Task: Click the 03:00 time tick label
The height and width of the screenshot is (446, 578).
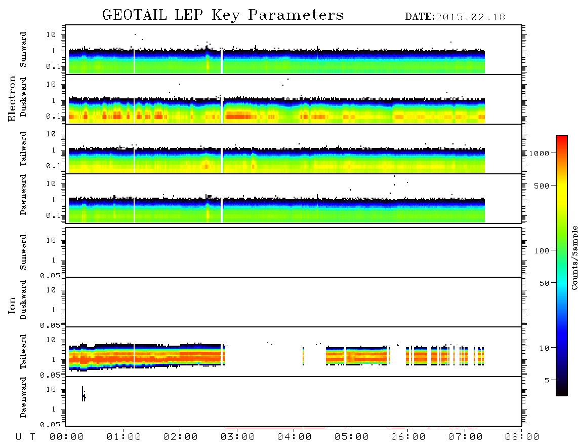Action: pos(238,437)
